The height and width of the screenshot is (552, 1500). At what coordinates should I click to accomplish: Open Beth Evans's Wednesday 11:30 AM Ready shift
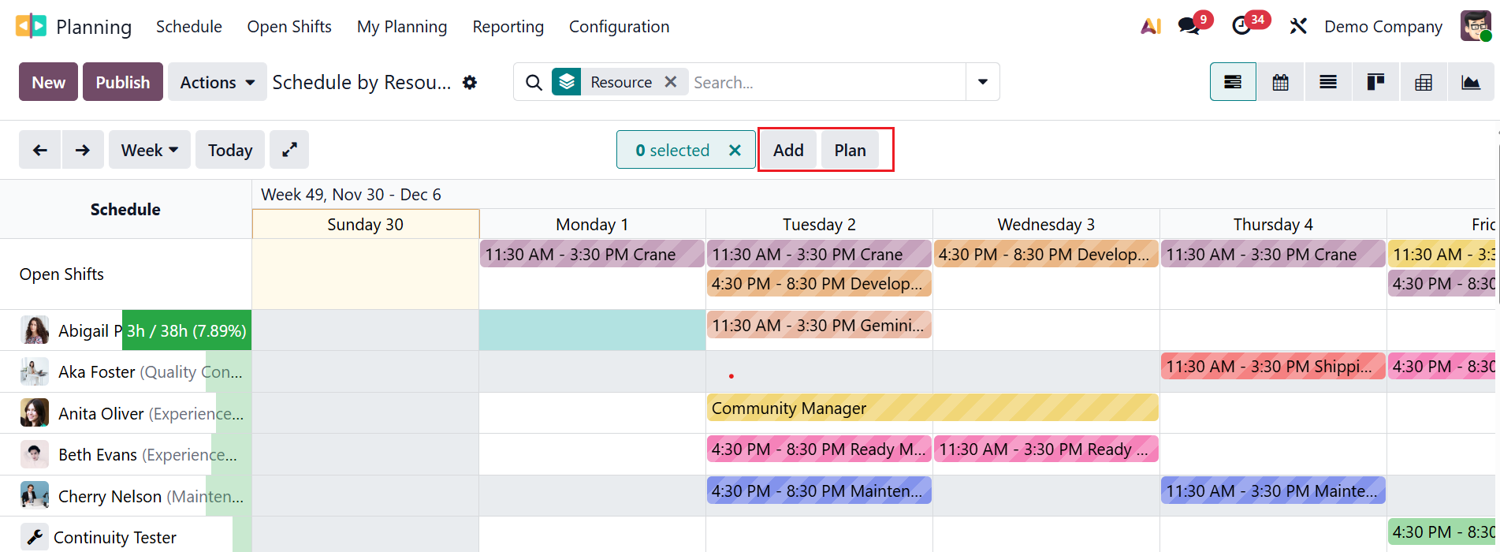[x=1046, y=449]
